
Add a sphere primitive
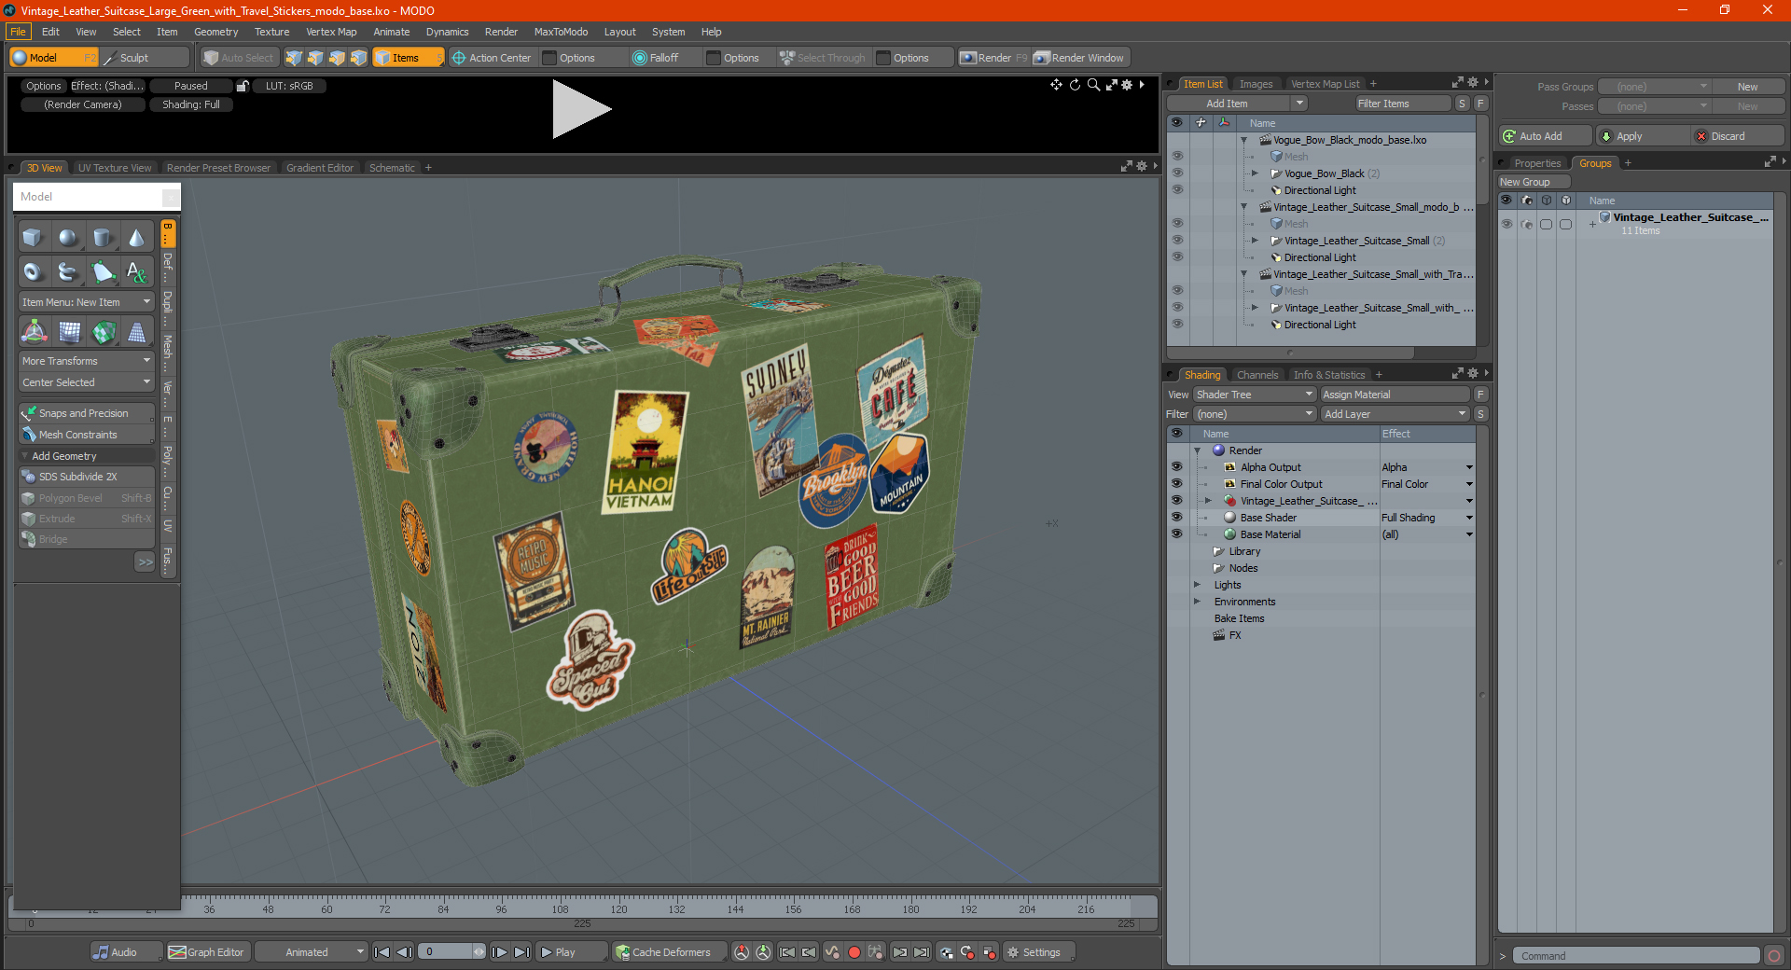click(x=67, y=238)
